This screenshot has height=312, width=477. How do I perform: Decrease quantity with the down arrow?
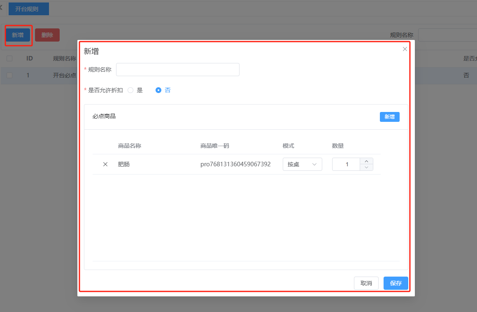pos(366,168)
